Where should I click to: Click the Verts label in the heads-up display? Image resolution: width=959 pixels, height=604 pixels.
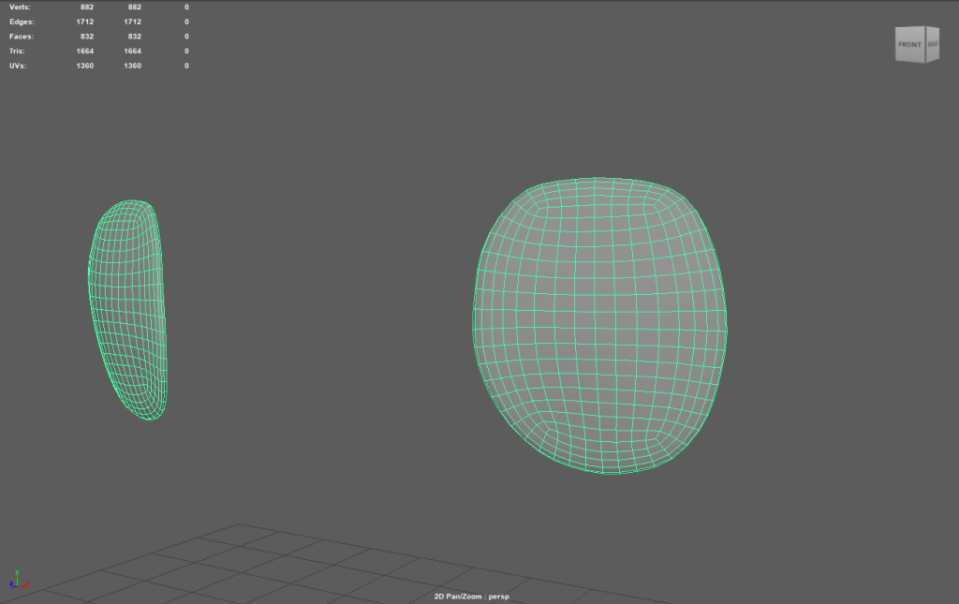18,7
